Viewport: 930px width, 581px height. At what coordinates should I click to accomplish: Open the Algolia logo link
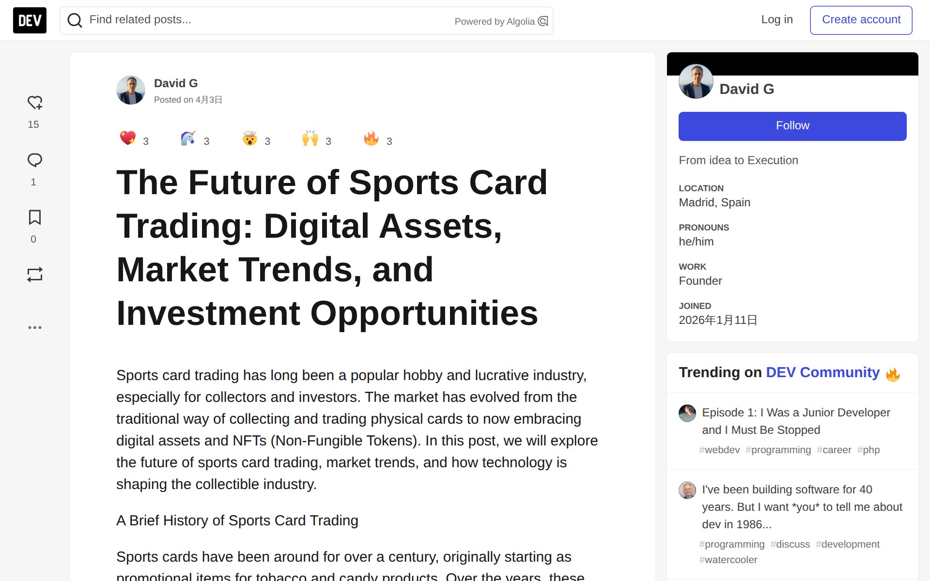click(x=543, y=21)
